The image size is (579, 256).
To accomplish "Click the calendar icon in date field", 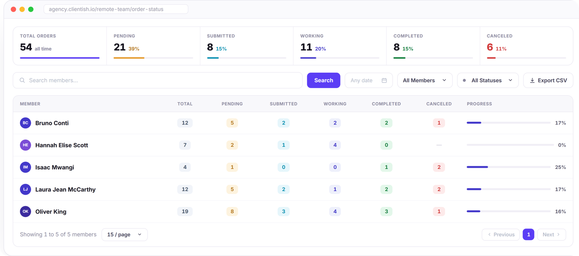I will click(384, 81).
